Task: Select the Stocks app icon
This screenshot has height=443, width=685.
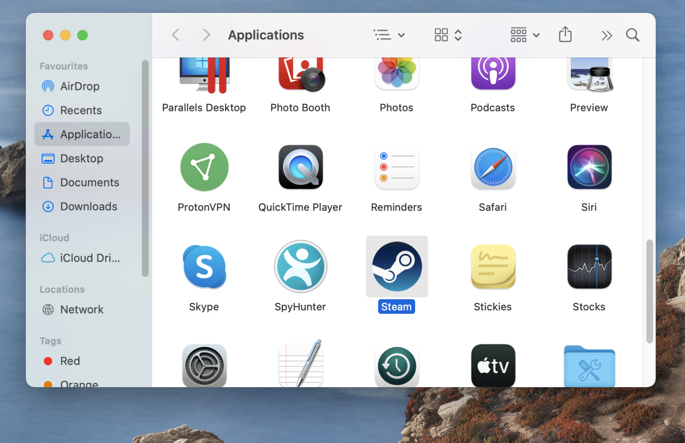Action: [x=589, y=267]
